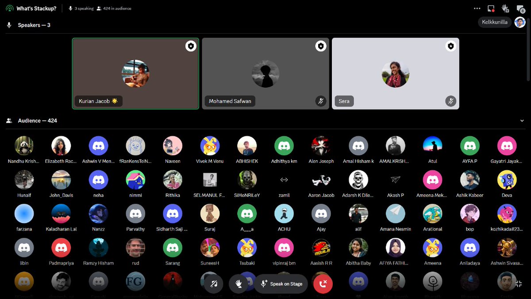This screenshot has height=299, width=531.
Task: Click the "424 in audience" indicator
Action: tap(114, 8)
